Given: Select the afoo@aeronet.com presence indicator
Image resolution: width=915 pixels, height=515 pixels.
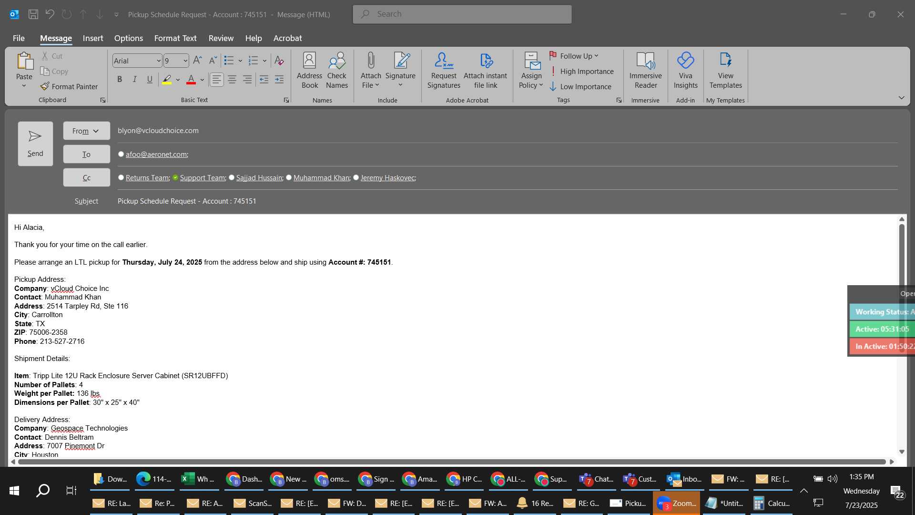Looking at the screenshot, I should [121, 154].
